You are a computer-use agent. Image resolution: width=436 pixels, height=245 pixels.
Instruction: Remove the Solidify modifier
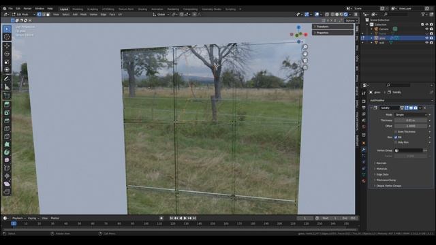(x=425, y=108)
